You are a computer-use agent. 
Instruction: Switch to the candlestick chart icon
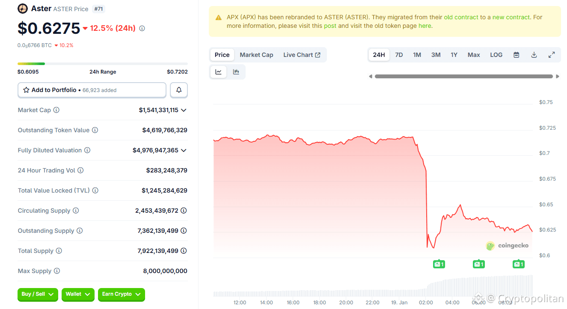(236, 71)
